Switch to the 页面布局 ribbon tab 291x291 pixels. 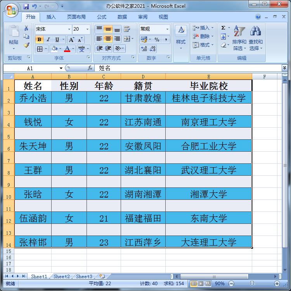[x=76, y=17]
